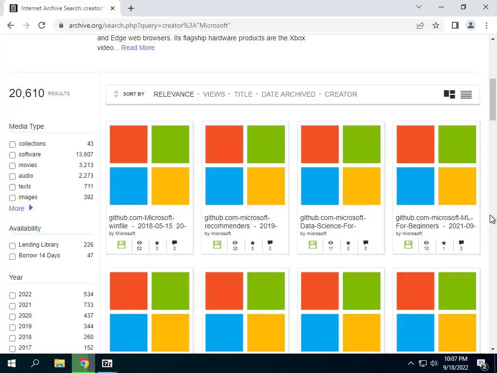Switch to tile grid view
This screenshot has height=373, width=497.
(449, 94)
